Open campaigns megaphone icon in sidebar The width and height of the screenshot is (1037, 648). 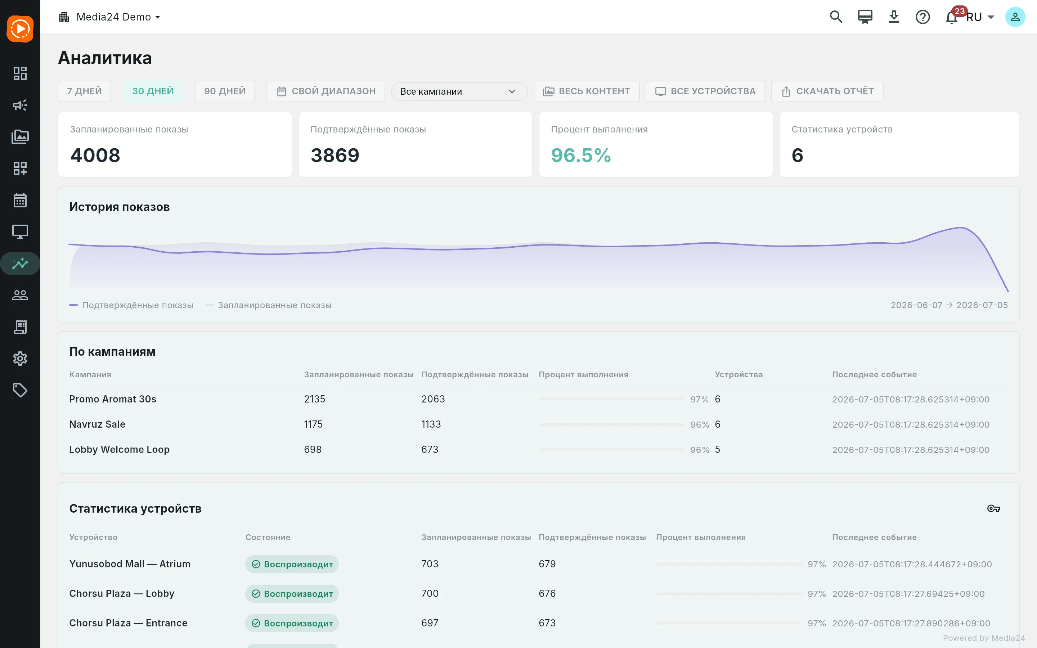20,105
